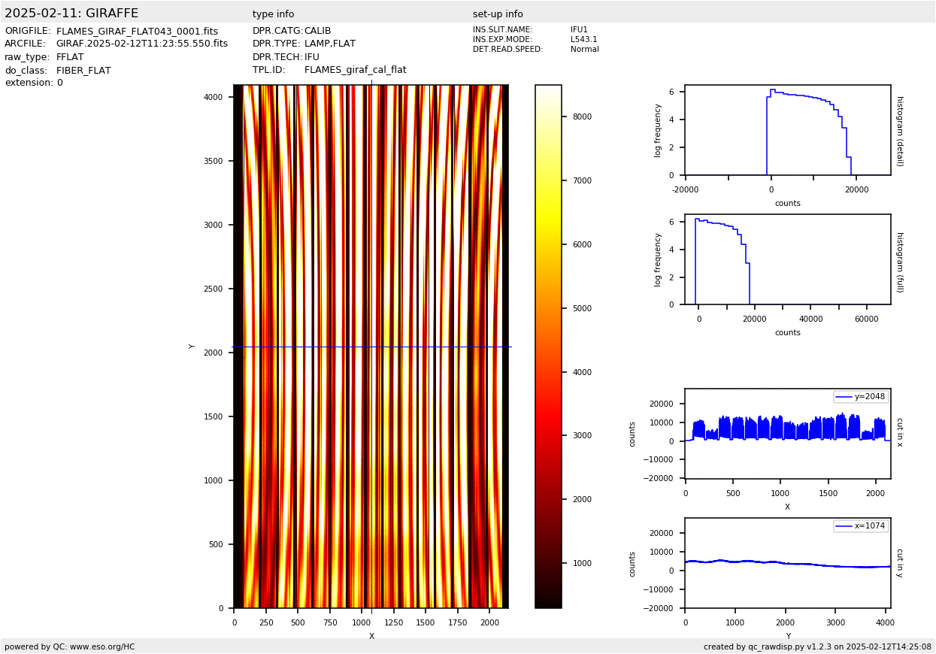Click the center of the raw fiber flat image
The image size is (936, 654).
[371, 347]
